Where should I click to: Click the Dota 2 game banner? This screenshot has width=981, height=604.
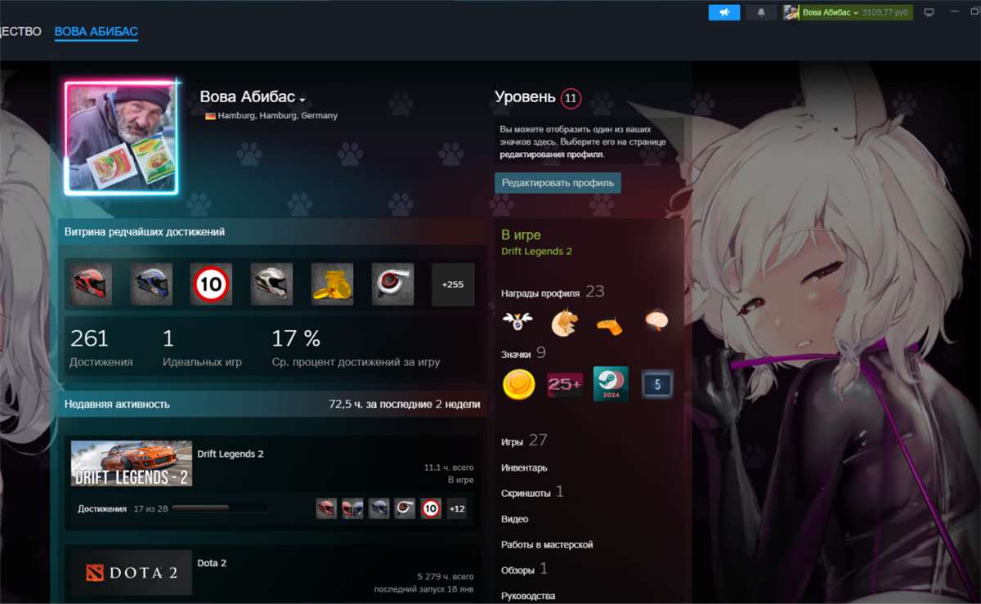(x=131, y=572)
